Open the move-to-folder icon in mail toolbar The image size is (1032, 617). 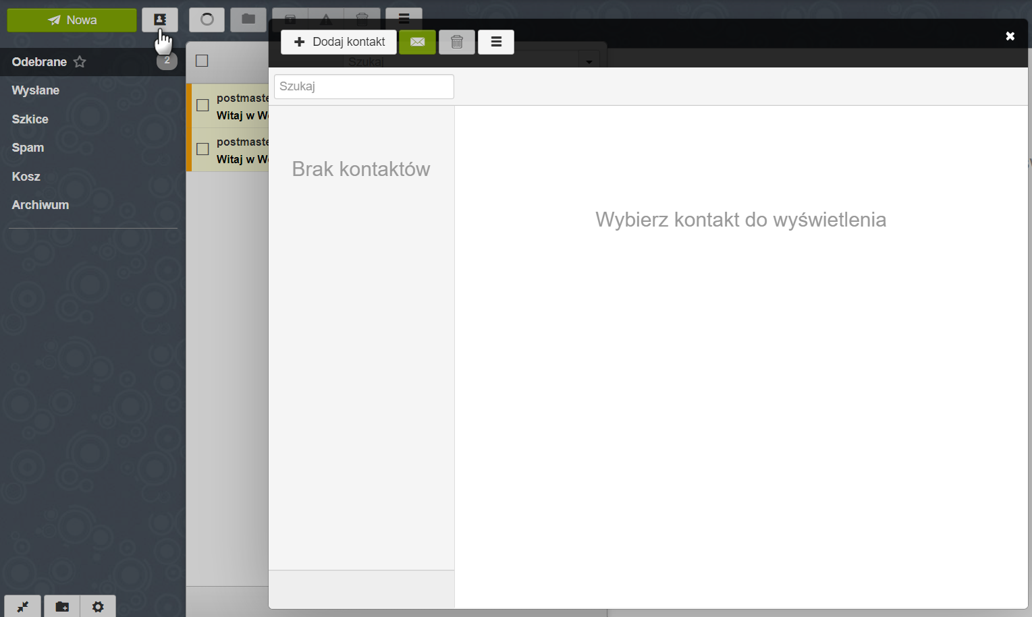tap(248, 18)
